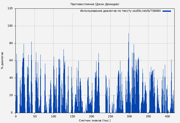Click the x-axis tick label 300
Image resolution: width=180 pixels, height=123 pixels.
coord(129,116)
